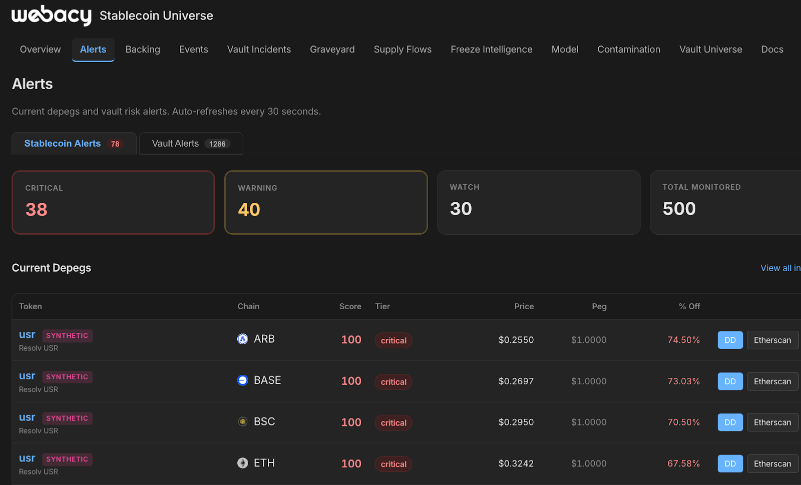Click DD button in the ARB row

[x=730, y=340]
